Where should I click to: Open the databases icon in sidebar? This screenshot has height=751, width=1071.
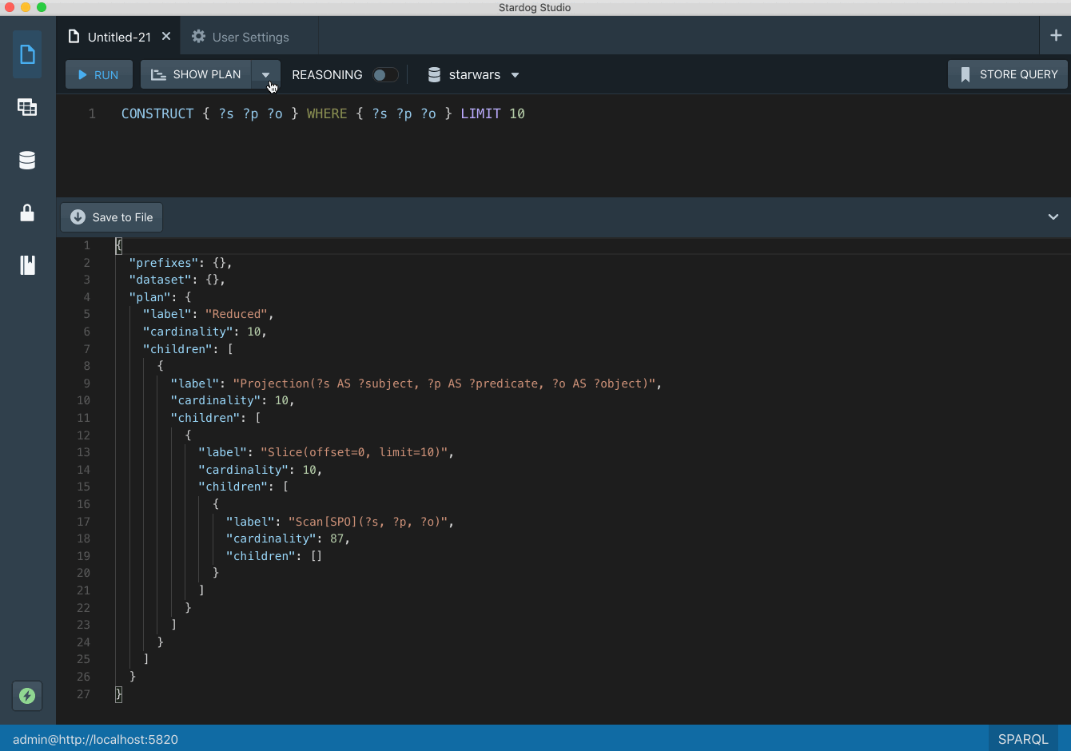27,161
